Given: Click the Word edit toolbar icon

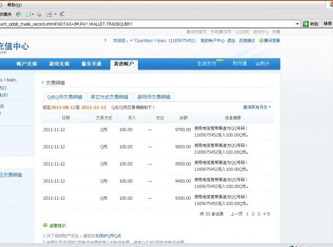Looking at the screenshot, I should tap(49, 14).
